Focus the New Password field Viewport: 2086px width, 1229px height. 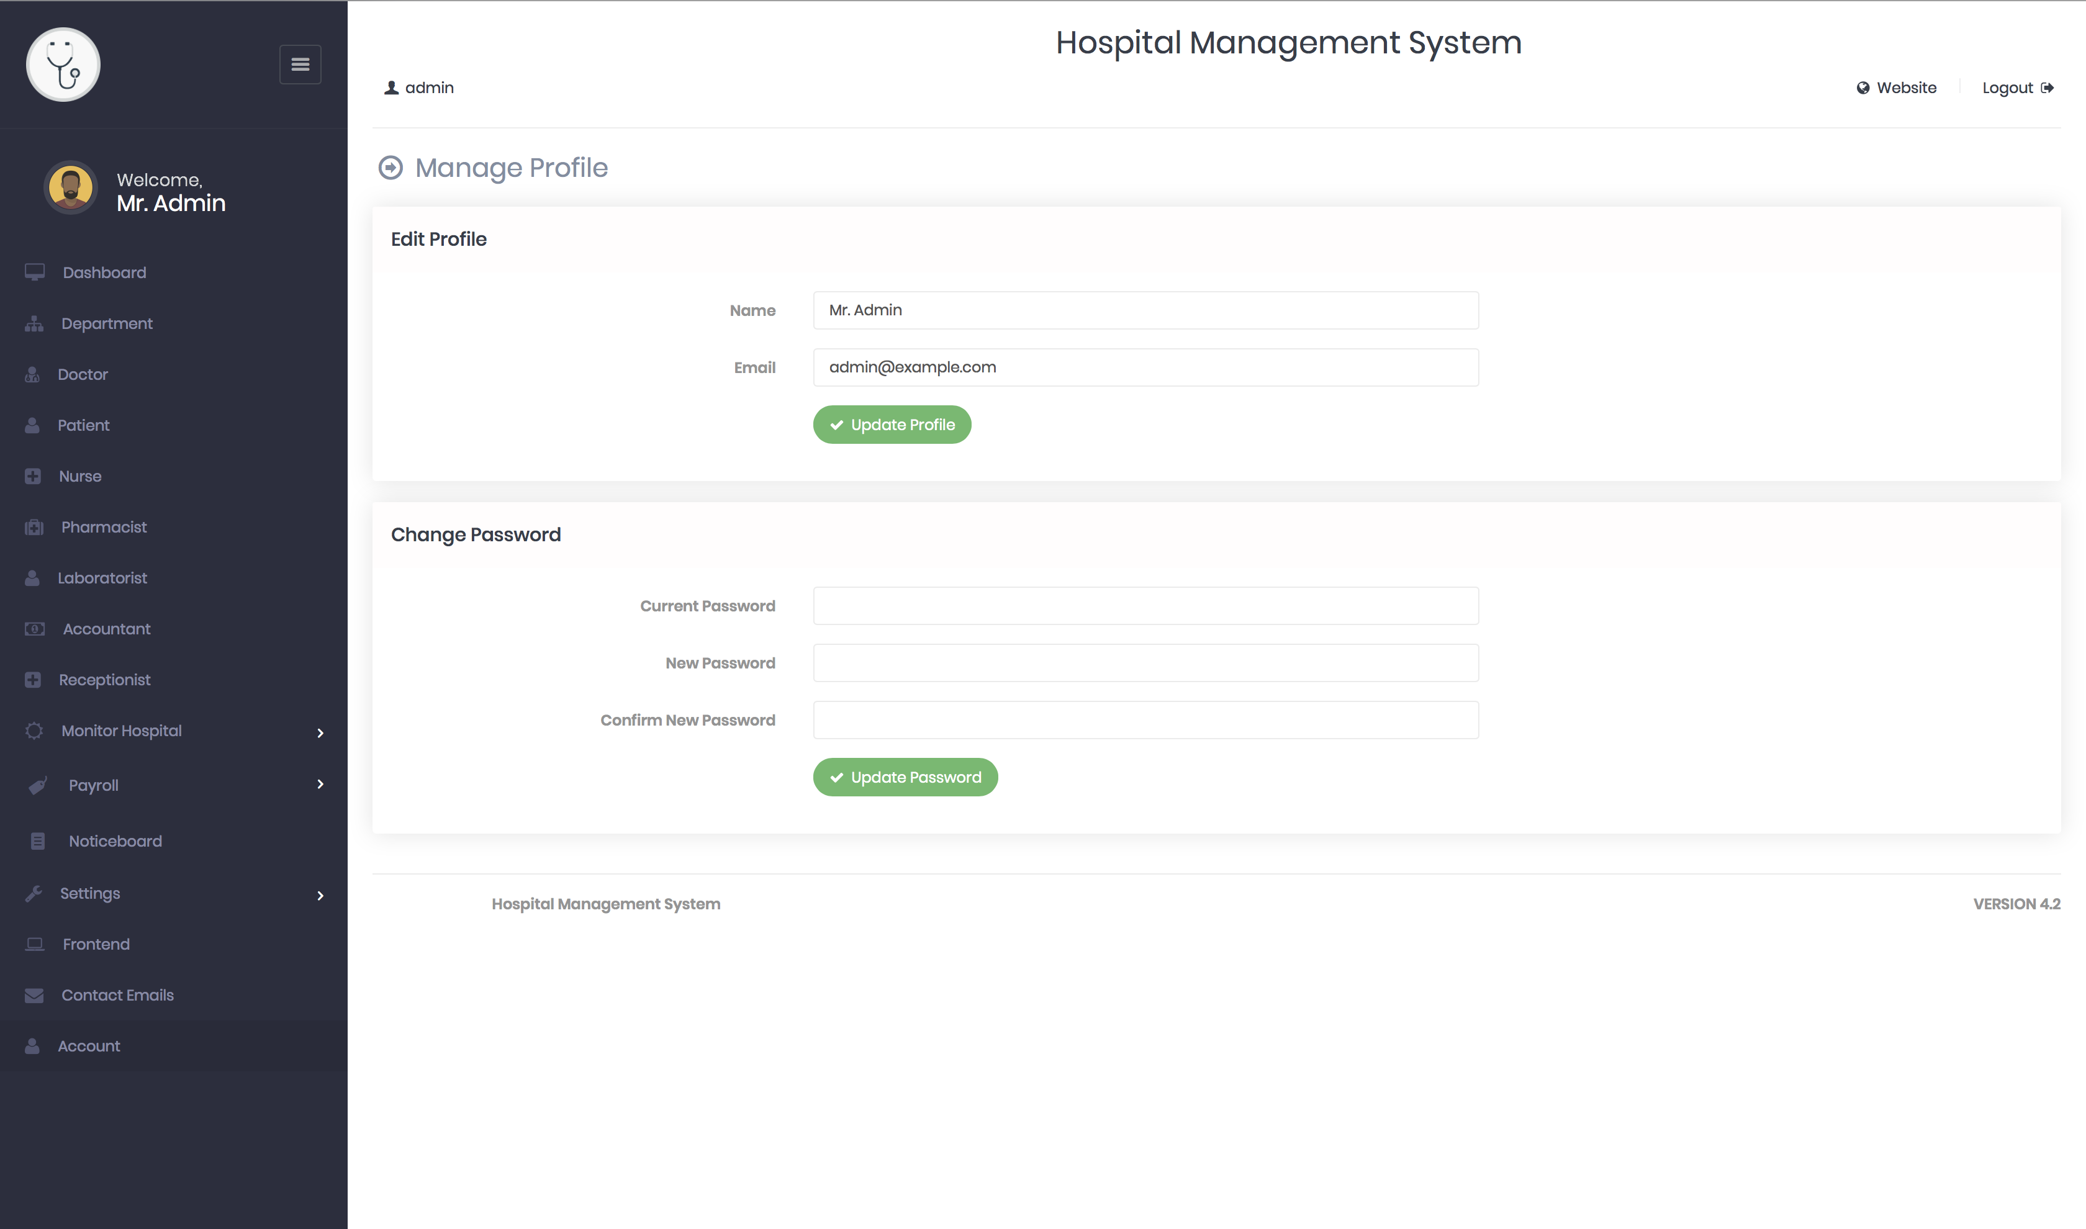point(1145,664)
